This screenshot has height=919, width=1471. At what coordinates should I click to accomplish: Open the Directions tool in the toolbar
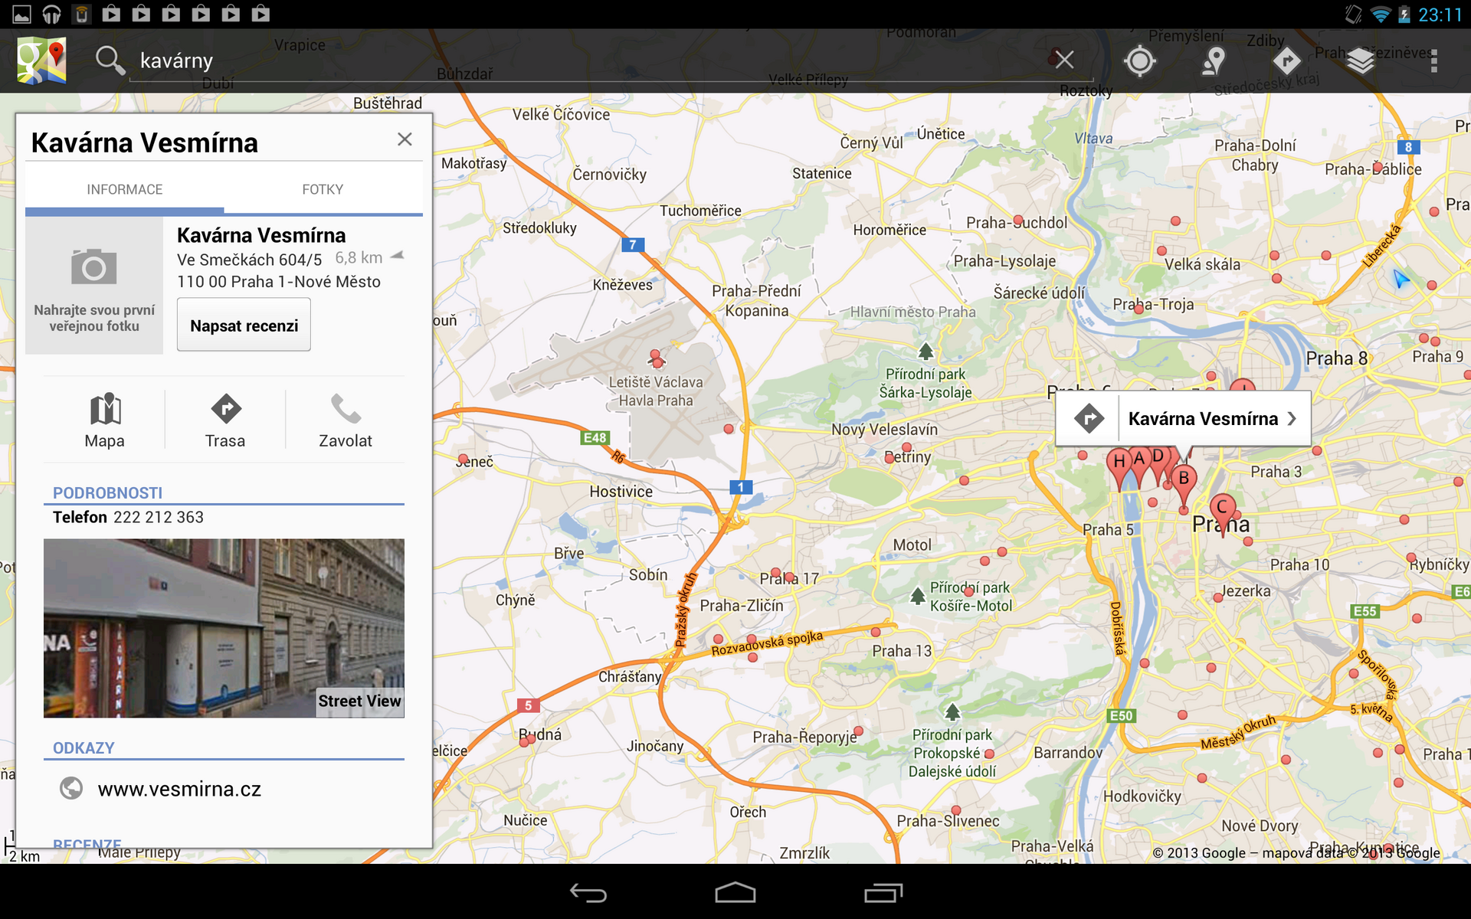coord(1287,61)
